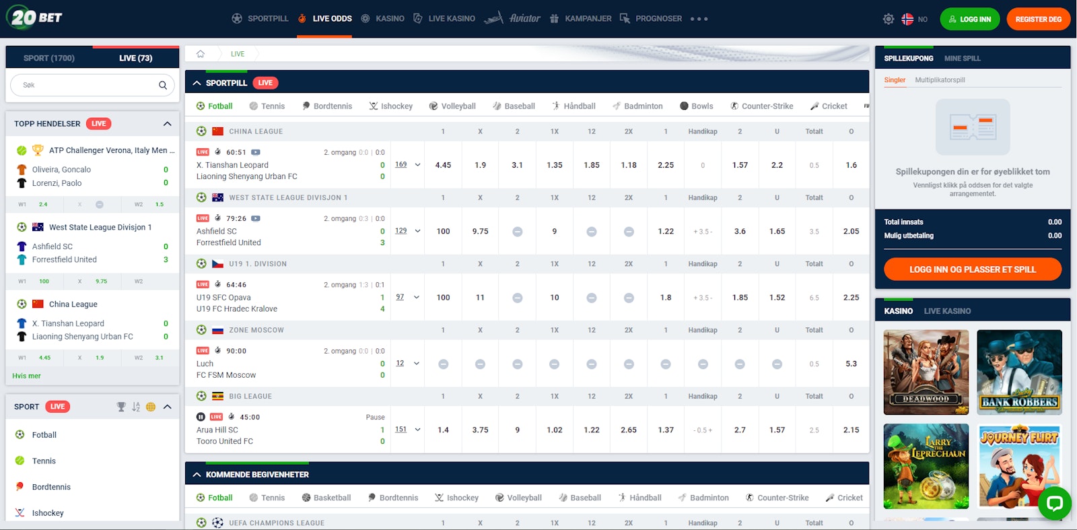Viewport: 1077px width, 530px height.
Task: Open the 20Bet logo home link
Action: click(x=35, y=18)
